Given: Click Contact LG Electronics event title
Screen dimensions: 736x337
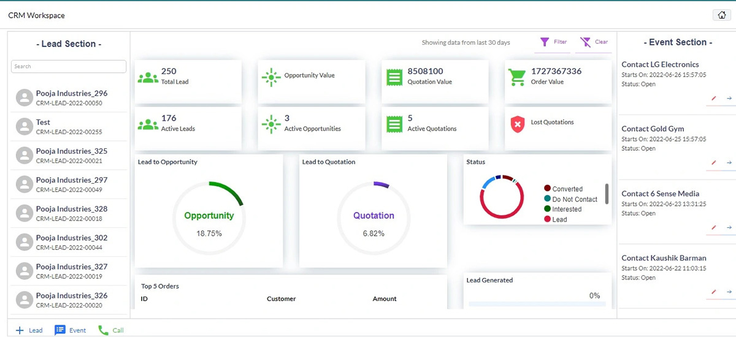Looking at the screenshot, I should (x=660, y=64).
